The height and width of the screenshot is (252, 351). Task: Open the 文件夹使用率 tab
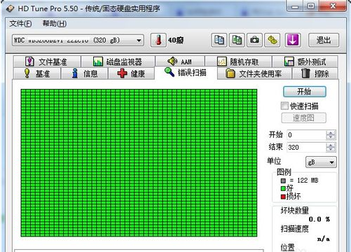pos(254,73)
